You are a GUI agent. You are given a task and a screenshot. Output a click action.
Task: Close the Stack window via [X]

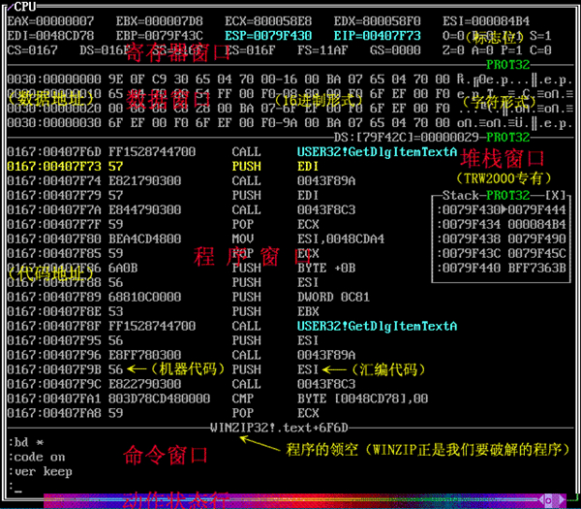(555, 195)
